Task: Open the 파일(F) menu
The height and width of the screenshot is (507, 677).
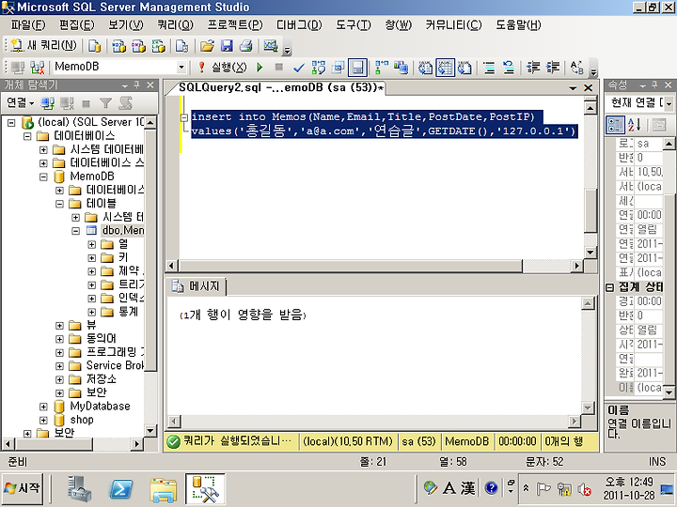Action: (x=28, y=25)
